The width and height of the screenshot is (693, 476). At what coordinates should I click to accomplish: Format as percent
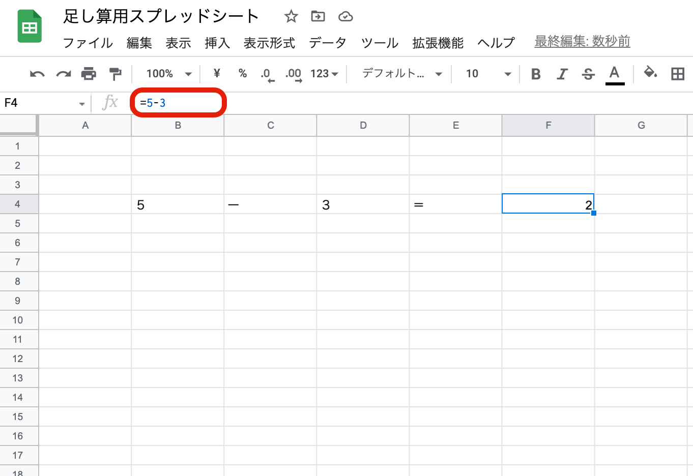click(243, 74)
